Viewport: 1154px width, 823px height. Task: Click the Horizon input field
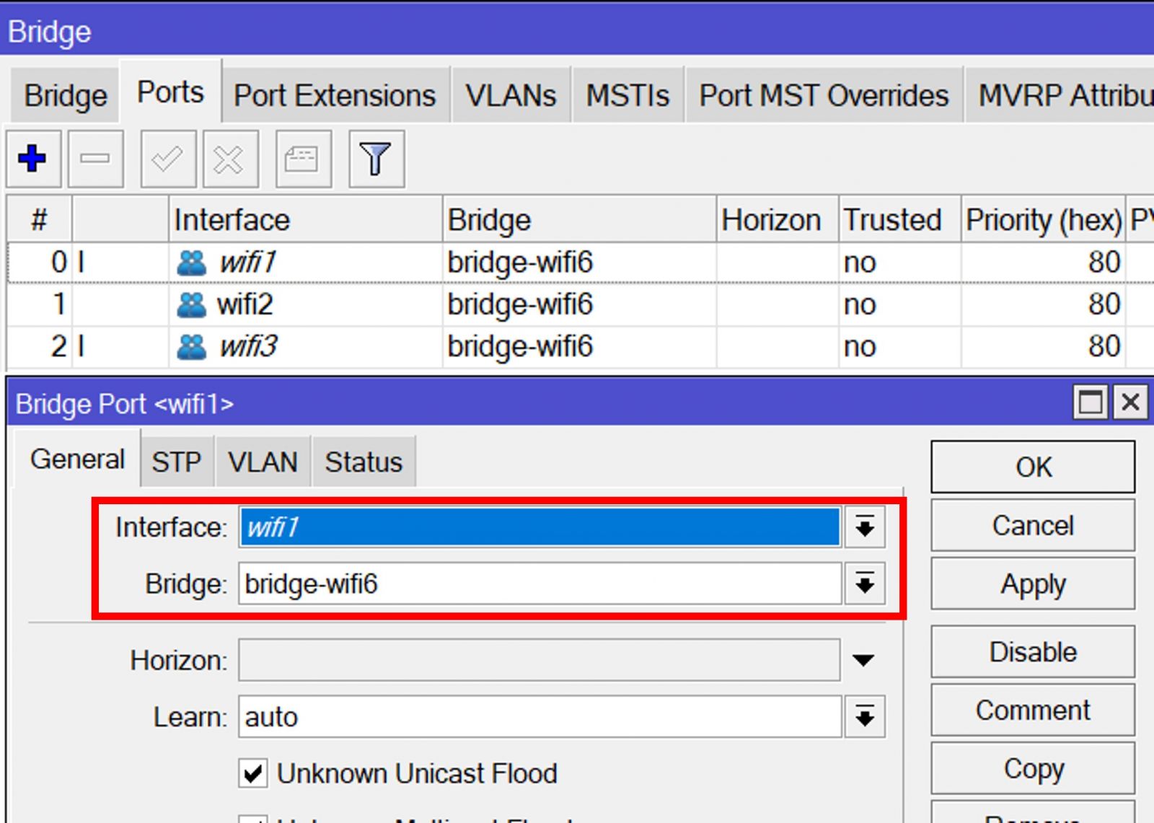[539, 660]
